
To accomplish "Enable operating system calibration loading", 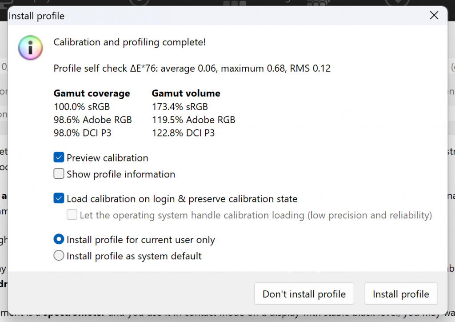I will 72,214.
